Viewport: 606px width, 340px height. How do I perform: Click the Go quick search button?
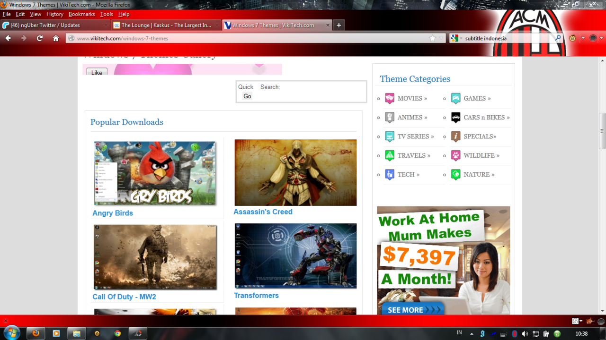tap(247, 96)
